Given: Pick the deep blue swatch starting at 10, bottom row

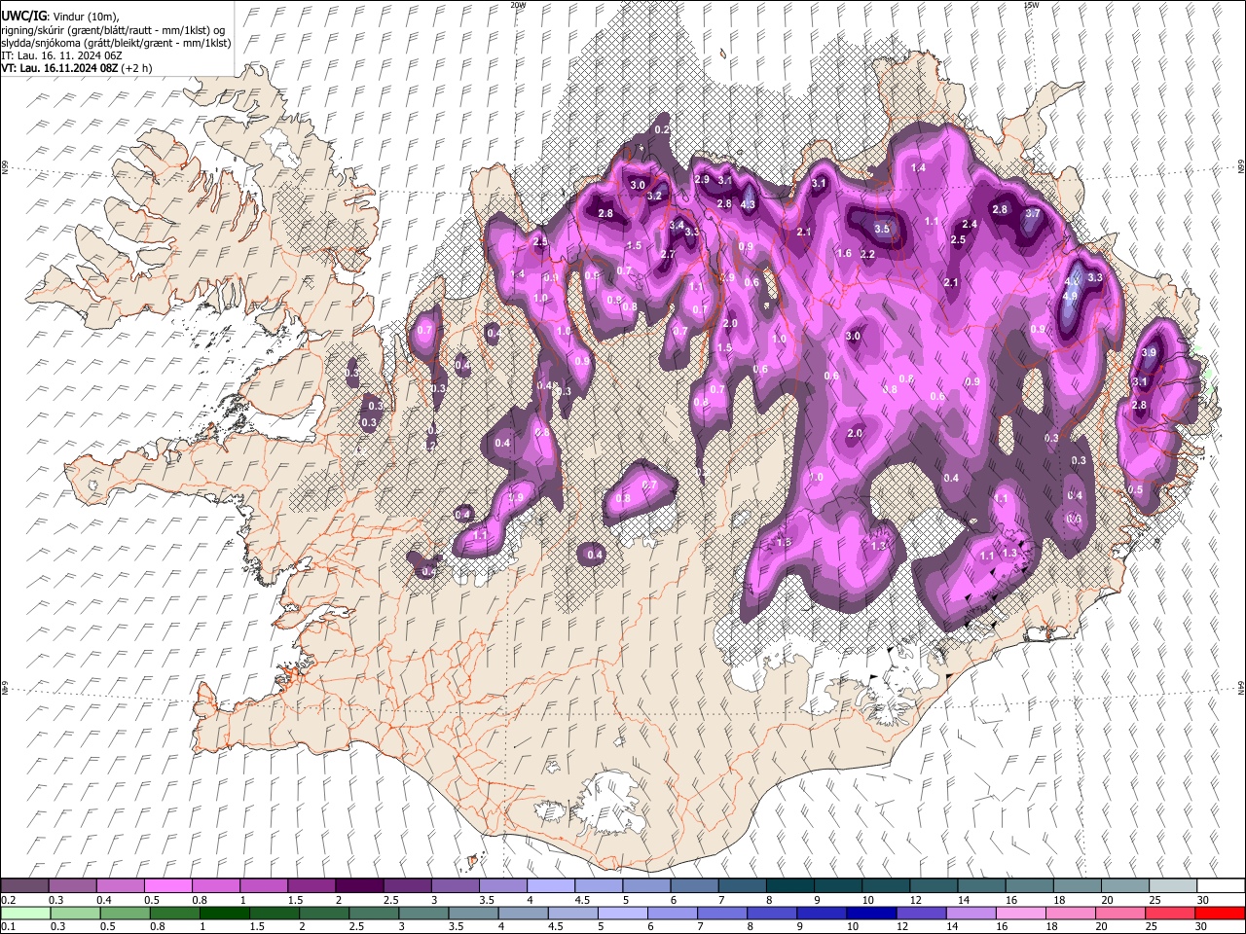Looking at the screenshot, I should point(871,913).
